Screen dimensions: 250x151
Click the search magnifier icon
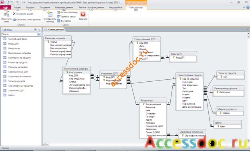point(39,34)
